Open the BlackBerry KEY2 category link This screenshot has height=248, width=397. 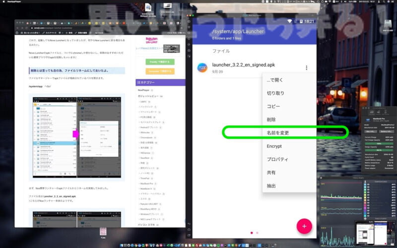click(x=148, y=209)
